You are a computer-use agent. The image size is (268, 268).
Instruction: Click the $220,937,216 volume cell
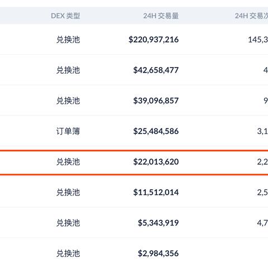(x=154, y=40)
